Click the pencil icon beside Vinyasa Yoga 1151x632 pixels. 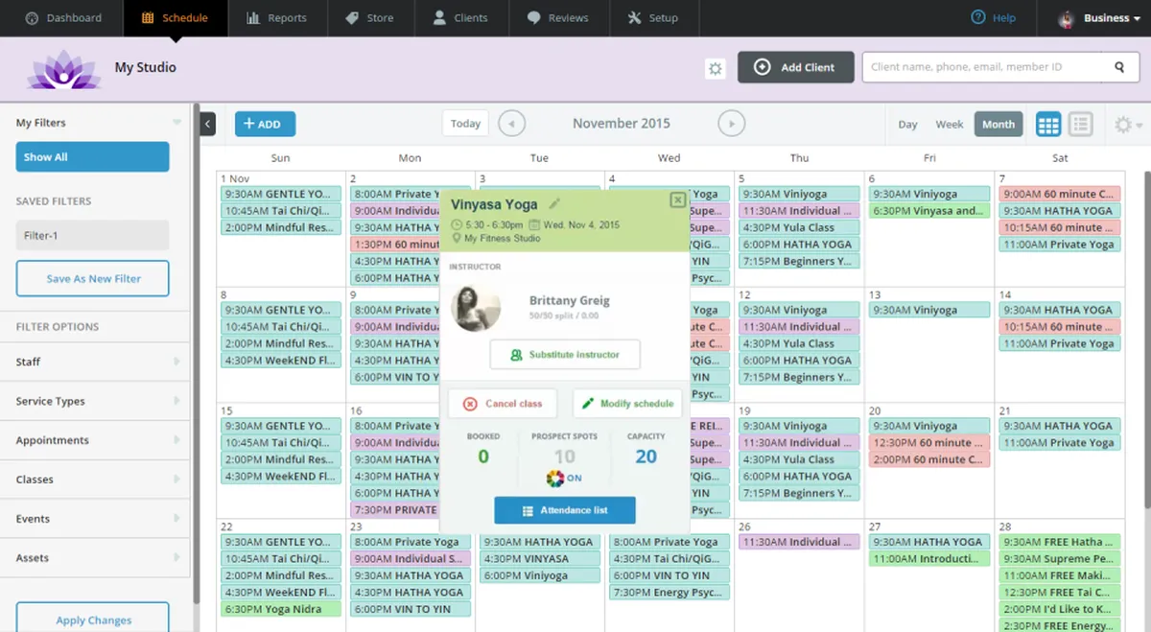553,203
